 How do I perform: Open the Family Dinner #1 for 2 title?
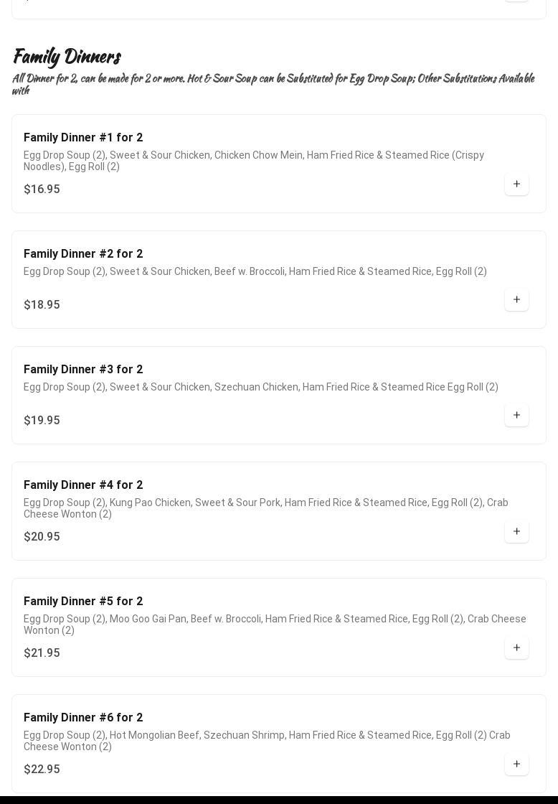coord(83,137)
